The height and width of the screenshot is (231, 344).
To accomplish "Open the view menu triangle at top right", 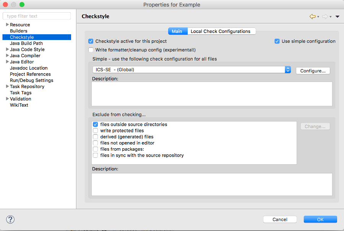I will click(x=338, y=16).
